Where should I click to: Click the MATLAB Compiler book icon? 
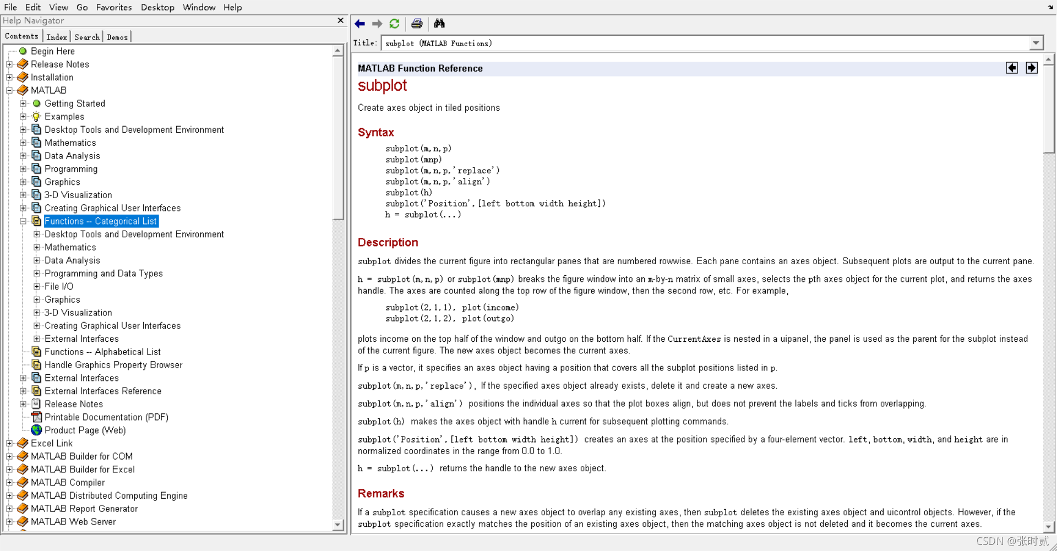pos(23,482)
